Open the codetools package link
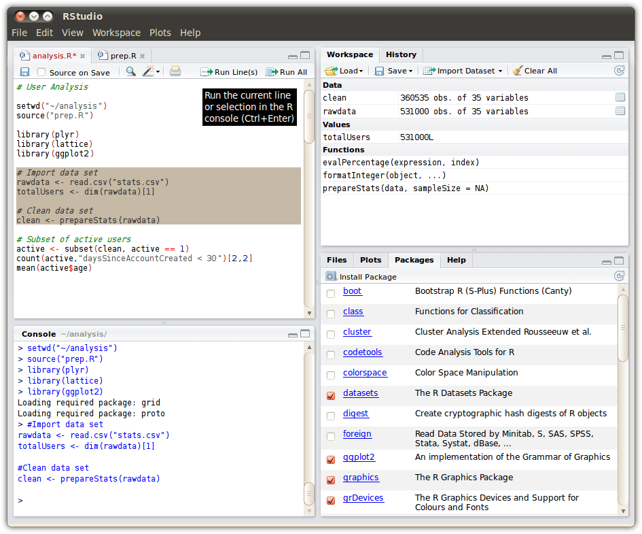 [363, 352]
